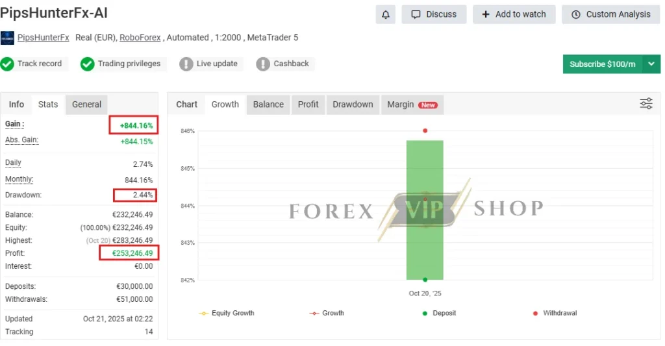Image resolution: width=665 pixels, height=346 pixels.
Task: Click the Discuss button
Action: click(434, 14)
